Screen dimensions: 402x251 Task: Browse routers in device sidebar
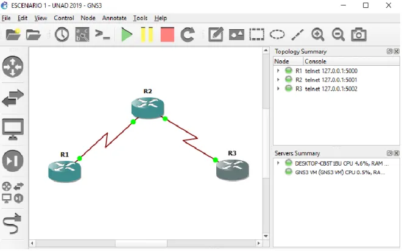(13, 66)
